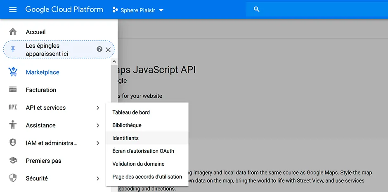The height and width of the screenshot is (192, 388).
Task: Dismiss the pins hint with X
Action: click(108, 50)
